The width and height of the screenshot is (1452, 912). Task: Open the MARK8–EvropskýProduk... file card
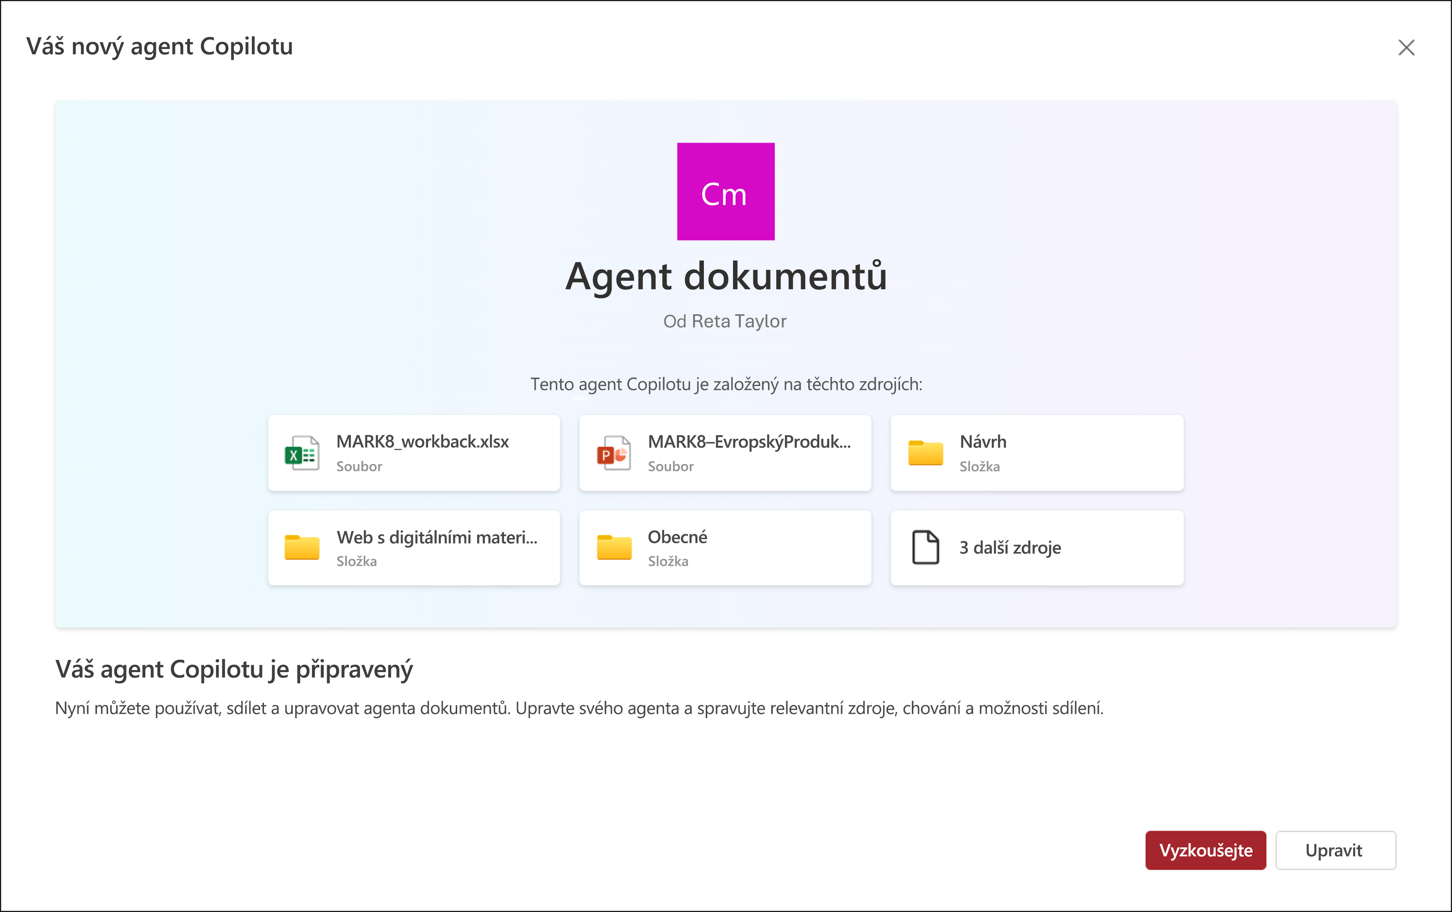pos(725,453)
